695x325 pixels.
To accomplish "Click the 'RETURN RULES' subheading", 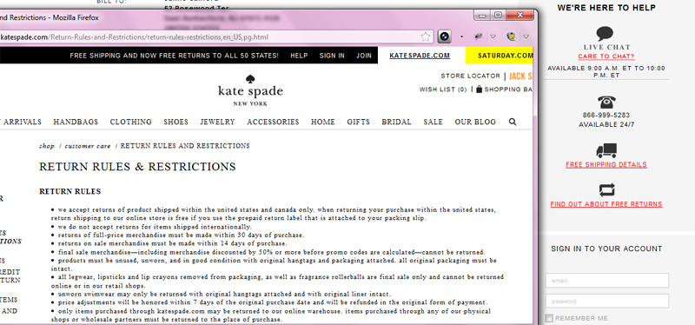I will [x=70, y=191].
